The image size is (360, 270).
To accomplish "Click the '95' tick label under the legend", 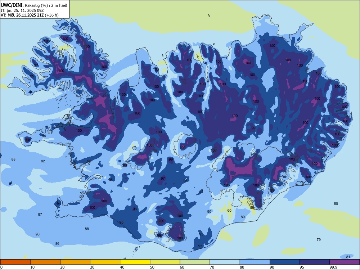I will 302,267.
